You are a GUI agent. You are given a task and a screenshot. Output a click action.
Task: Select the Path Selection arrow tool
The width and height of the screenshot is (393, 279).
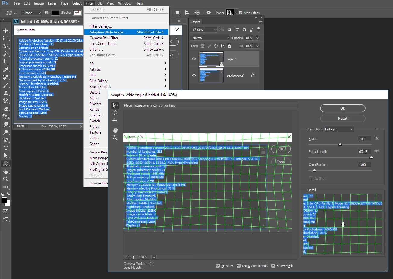point(6,156)
